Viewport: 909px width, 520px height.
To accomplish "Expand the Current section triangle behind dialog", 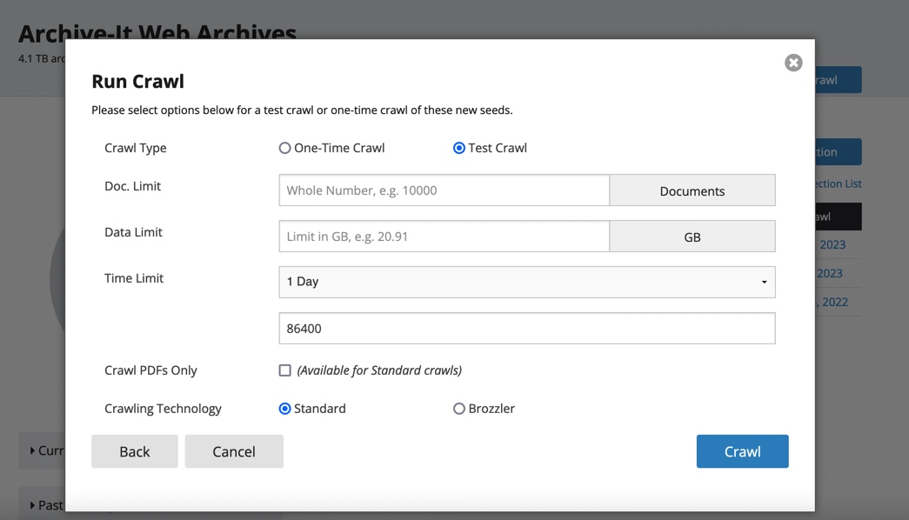I will point(33,450).
